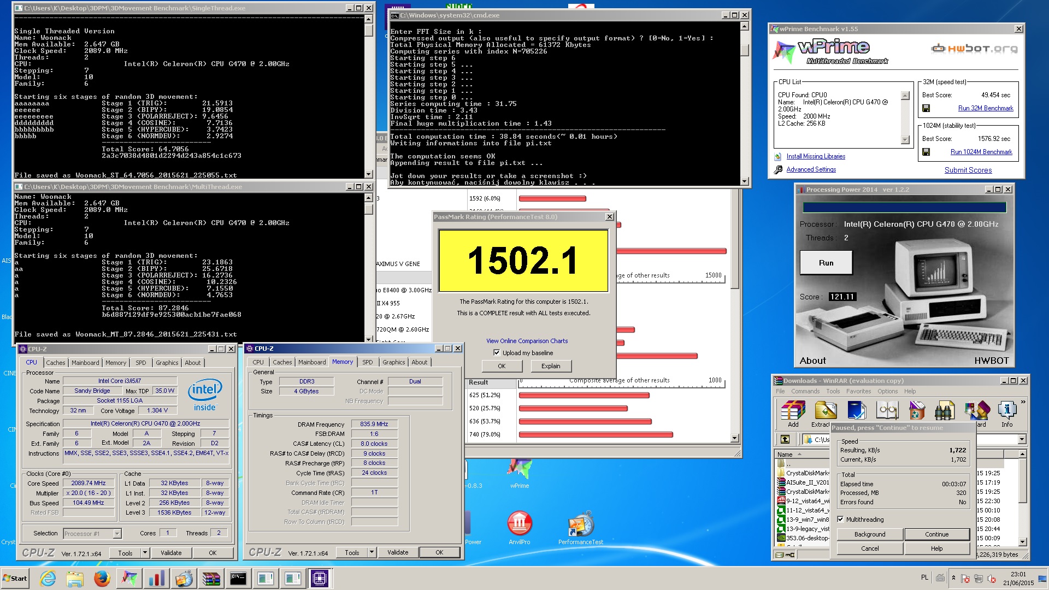1049x590 pixels.
Task: Click HWBOT text in Processing Power window
Action: click(992, 361)
